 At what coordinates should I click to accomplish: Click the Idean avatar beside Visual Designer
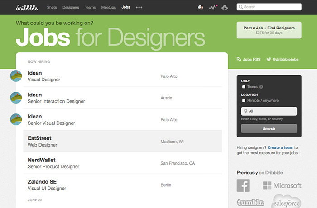16,76
